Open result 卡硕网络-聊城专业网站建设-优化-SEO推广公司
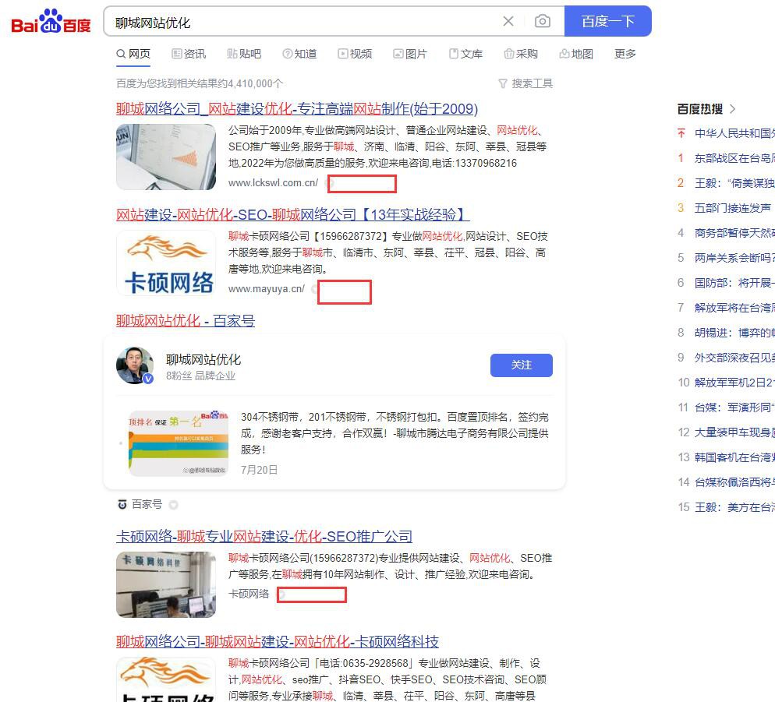775x702 pixels. (x=264, y=537)
